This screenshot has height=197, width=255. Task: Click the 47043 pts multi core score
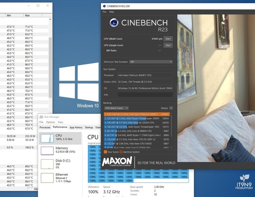point(157,39)
